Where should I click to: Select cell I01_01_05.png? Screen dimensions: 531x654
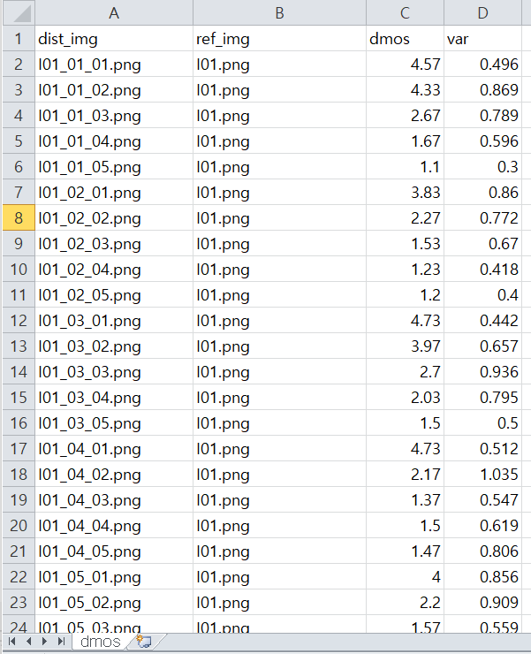pyautogui.click(x=114, y=167)
